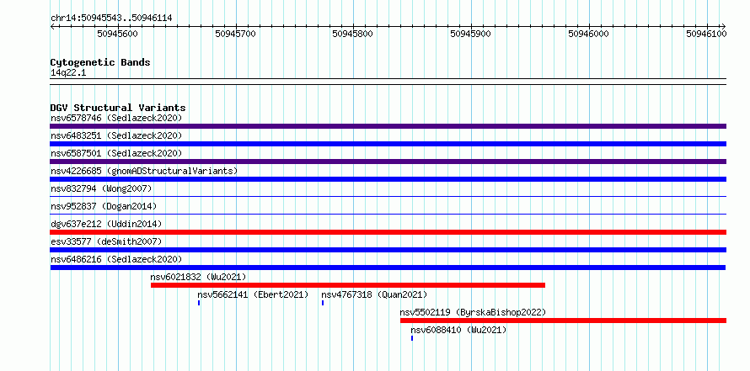Click the small blue marker under nsv6088410
Image resolution: width=750 pixels, height=371 pixels.
[412, 338]
